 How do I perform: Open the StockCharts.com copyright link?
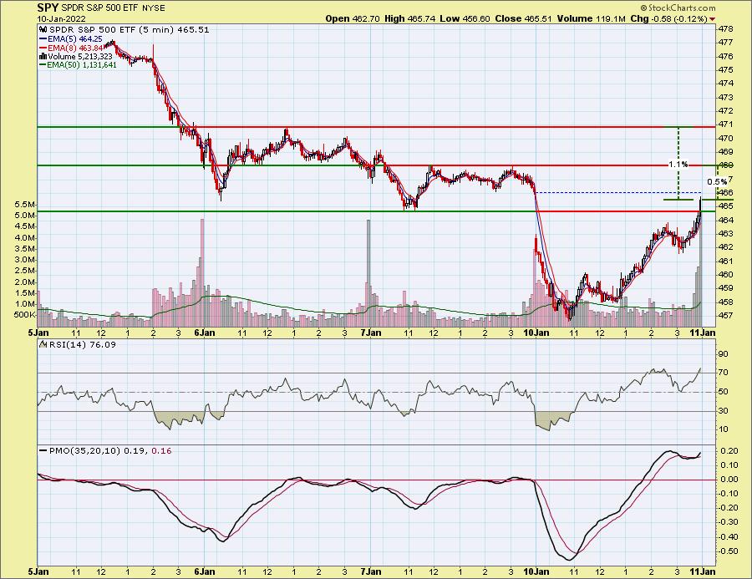[678, 8]
